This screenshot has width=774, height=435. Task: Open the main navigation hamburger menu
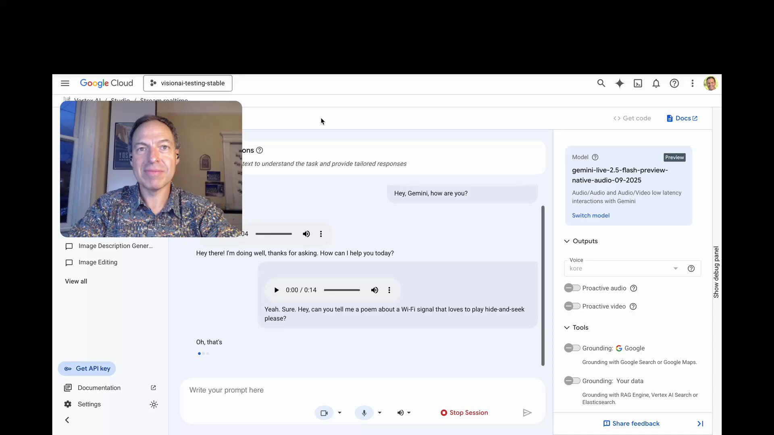[65, 83]
